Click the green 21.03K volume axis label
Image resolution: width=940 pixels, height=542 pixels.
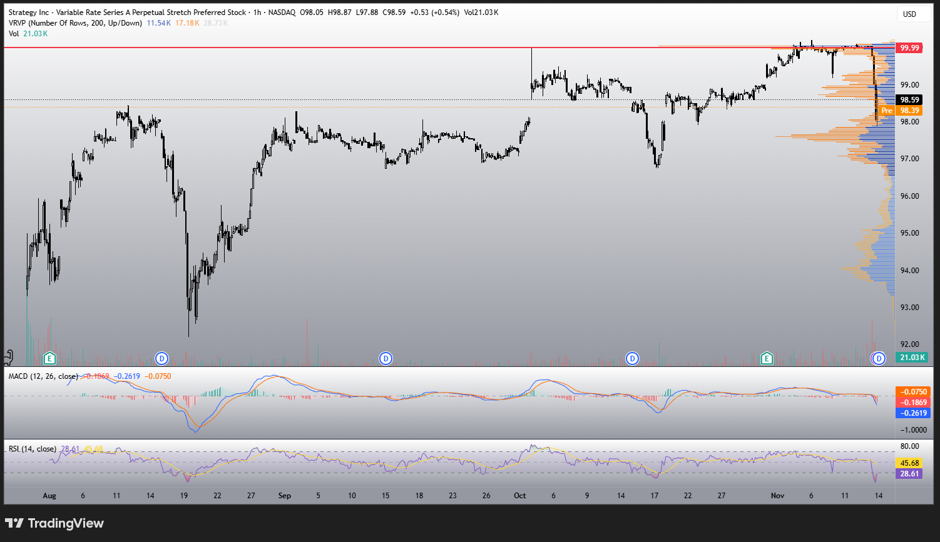tap(911, 358)
